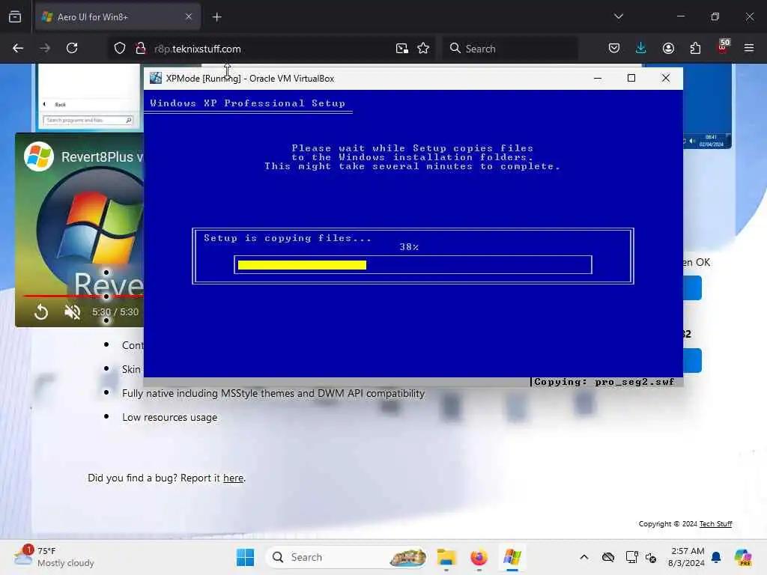Open Firefox Downloads panel
Screen dimensions: 767x575
[x=641, y=49]
